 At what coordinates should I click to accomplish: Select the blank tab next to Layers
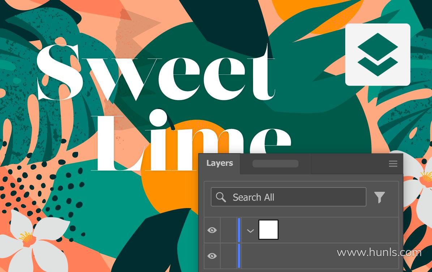pyautogui.click(x=275, y=164)
